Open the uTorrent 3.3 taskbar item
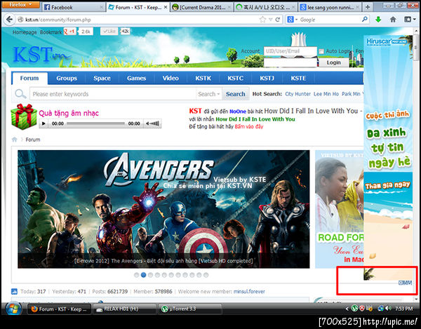The image size is (421, 329). (x=190, y=309)
